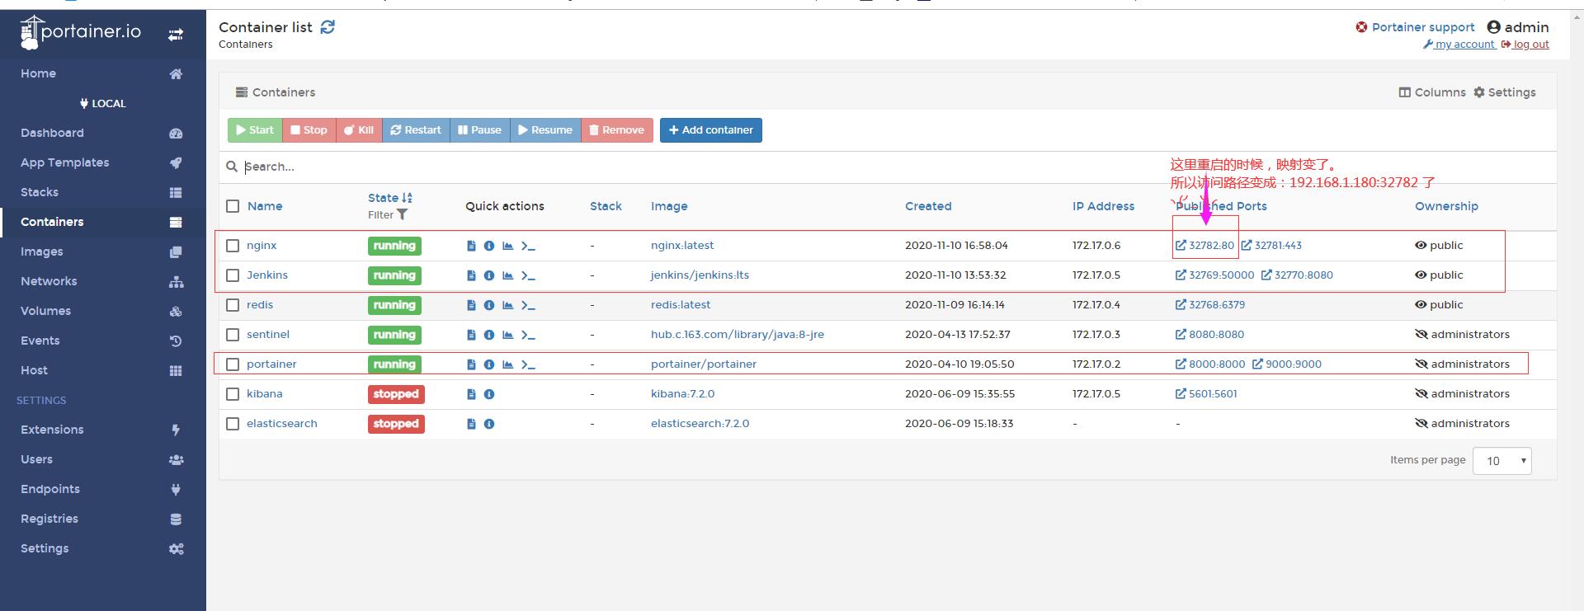Go to Home in the sidebar
The width and height of the screenshot is (1584, 611).
click(103, 73)
